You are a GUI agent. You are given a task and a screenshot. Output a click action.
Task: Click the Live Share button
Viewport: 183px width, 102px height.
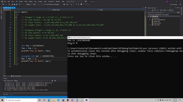tap(174, 5)
